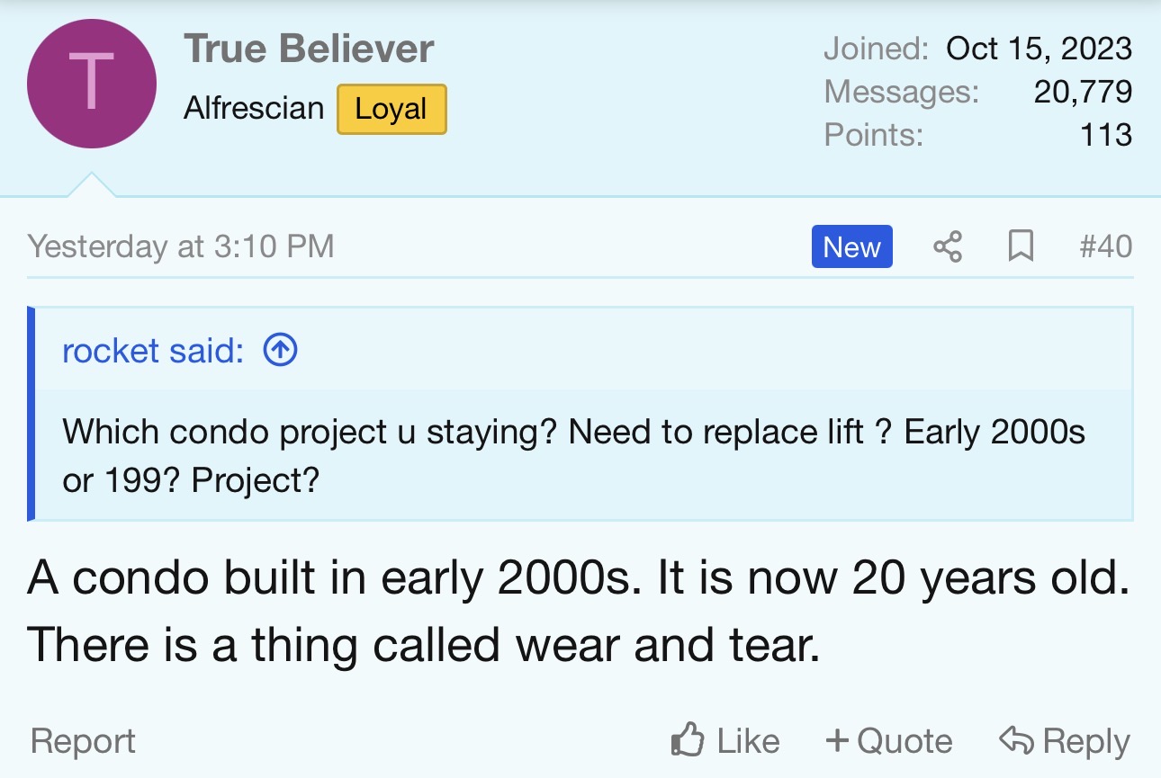1161x778 pixels.
Task: Bookmark this post using the bookmark icon
Action: (1021, 246)
